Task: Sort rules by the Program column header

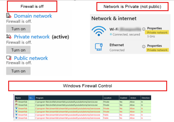Action: 40,98
